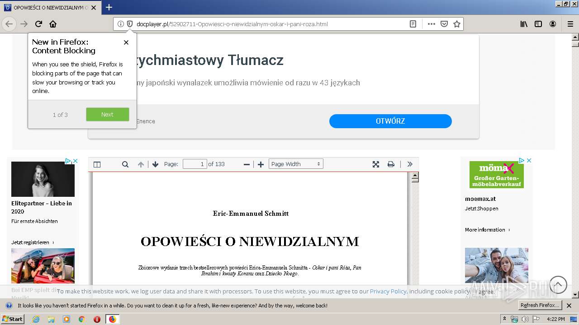Open Chrome from taskbar

[81, 319]
